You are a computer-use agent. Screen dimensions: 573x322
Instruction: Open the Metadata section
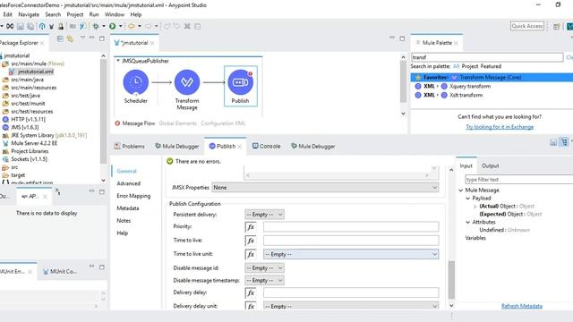coord(128,208)
